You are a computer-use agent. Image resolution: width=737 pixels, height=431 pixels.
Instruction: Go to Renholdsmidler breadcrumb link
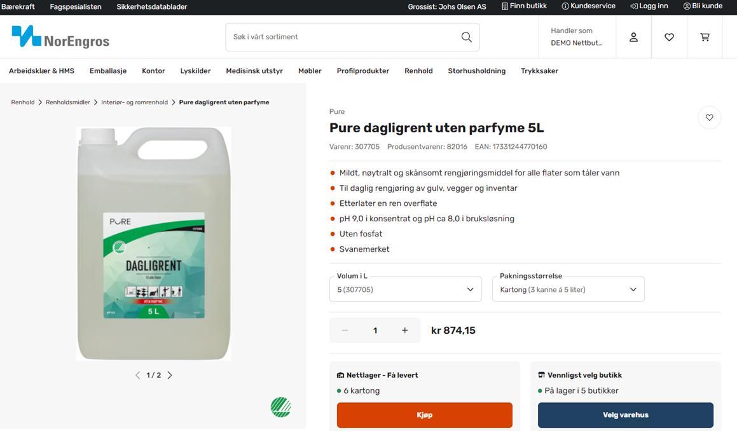tap(67, 102)
